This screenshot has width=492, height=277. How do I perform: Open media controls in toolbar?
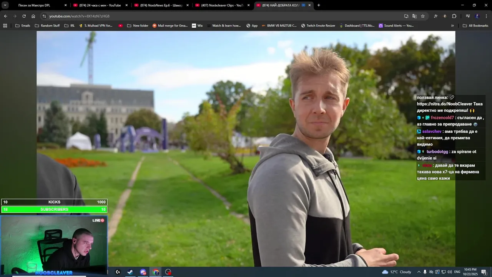pos(468,16)
